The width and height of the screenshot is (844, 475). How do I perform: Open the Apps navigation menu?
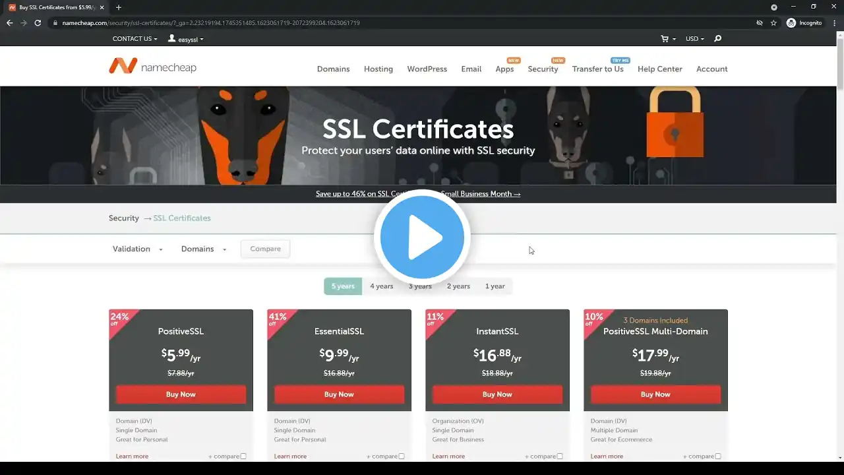[504, 69]
